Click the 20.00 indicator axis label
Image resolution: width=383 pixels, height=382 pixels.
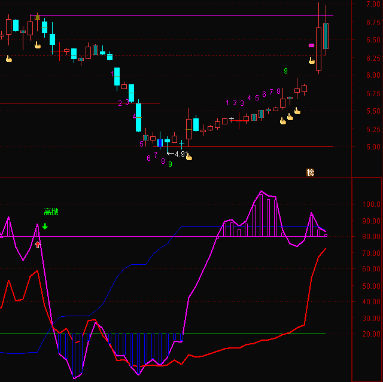[371, 334]
